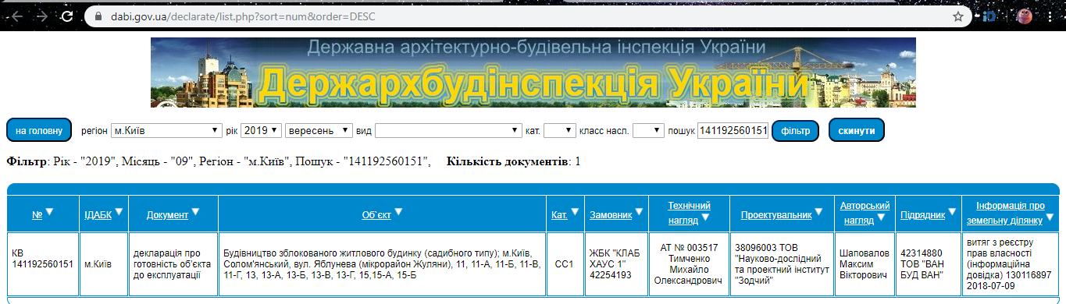Screen dimensions: 1066x304
Task: Go to main page via на головну
Action: 39,130
